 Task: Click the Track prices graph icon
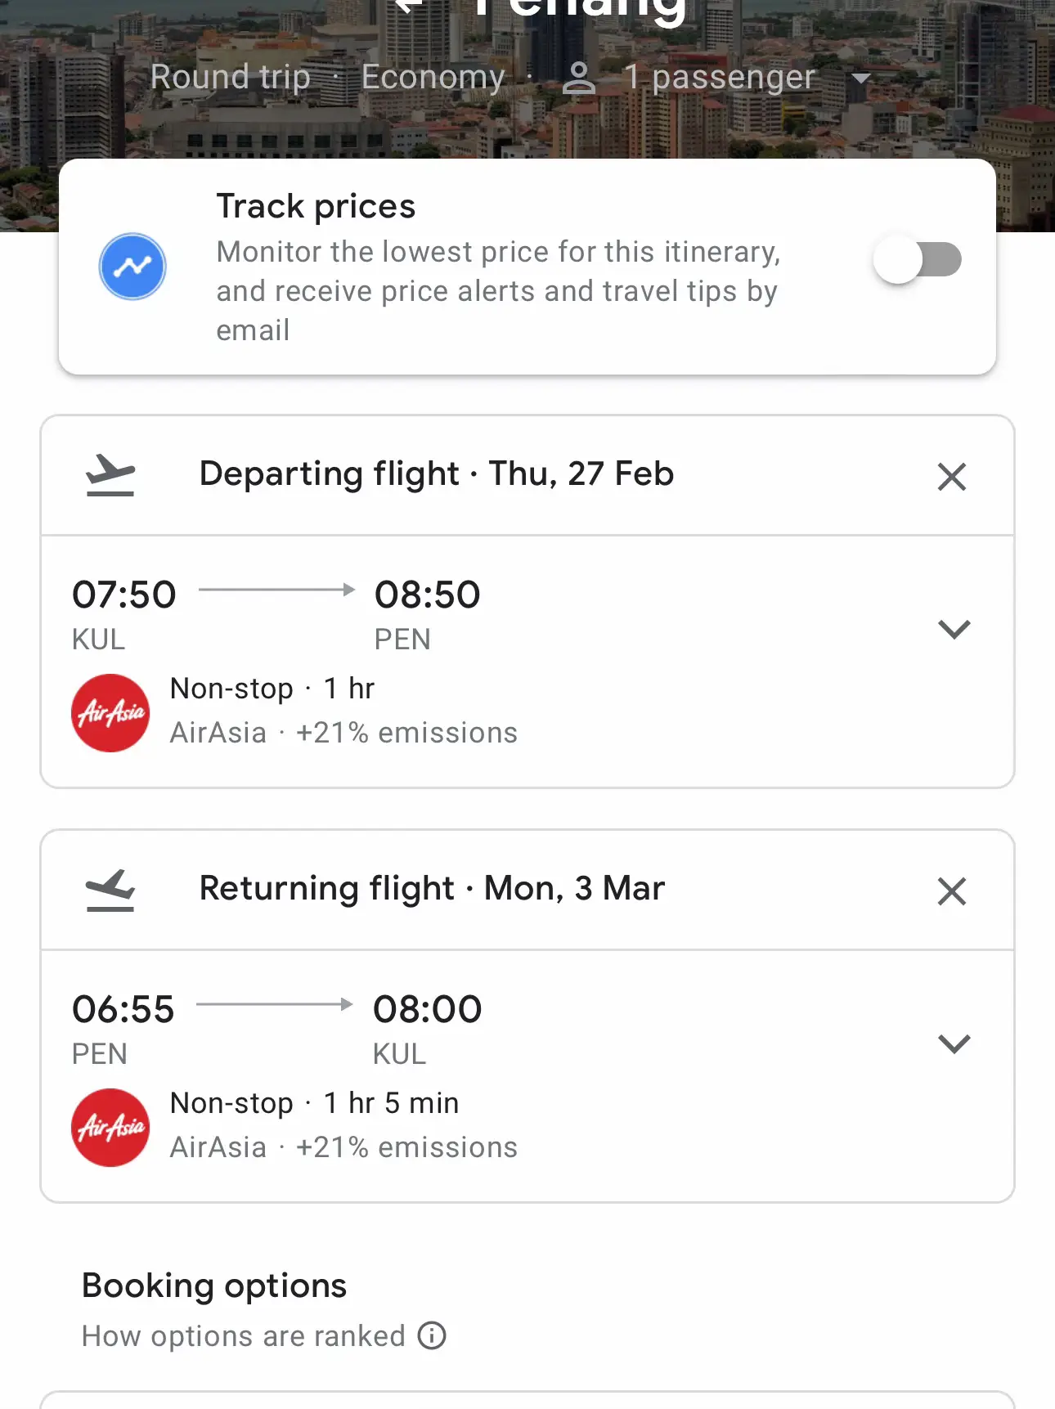click(x=132, y=267)
